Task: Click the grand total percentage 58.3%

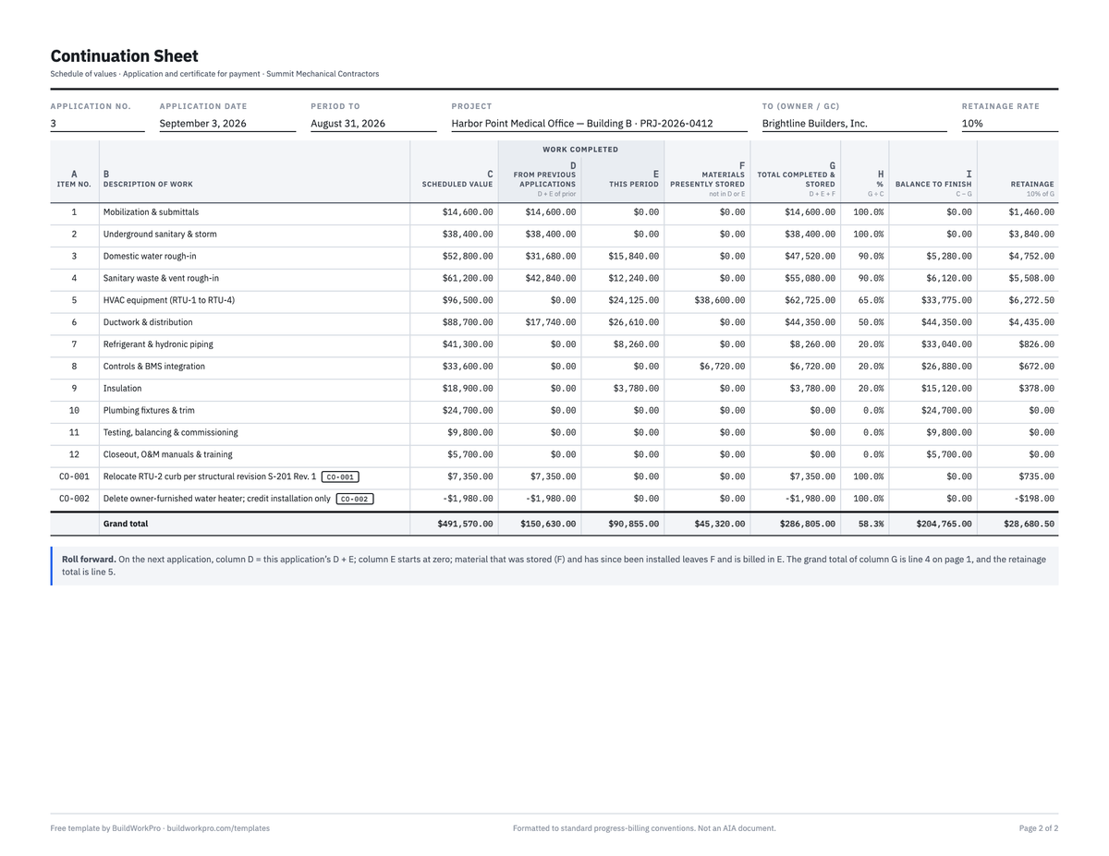Action: coord(871,524)
